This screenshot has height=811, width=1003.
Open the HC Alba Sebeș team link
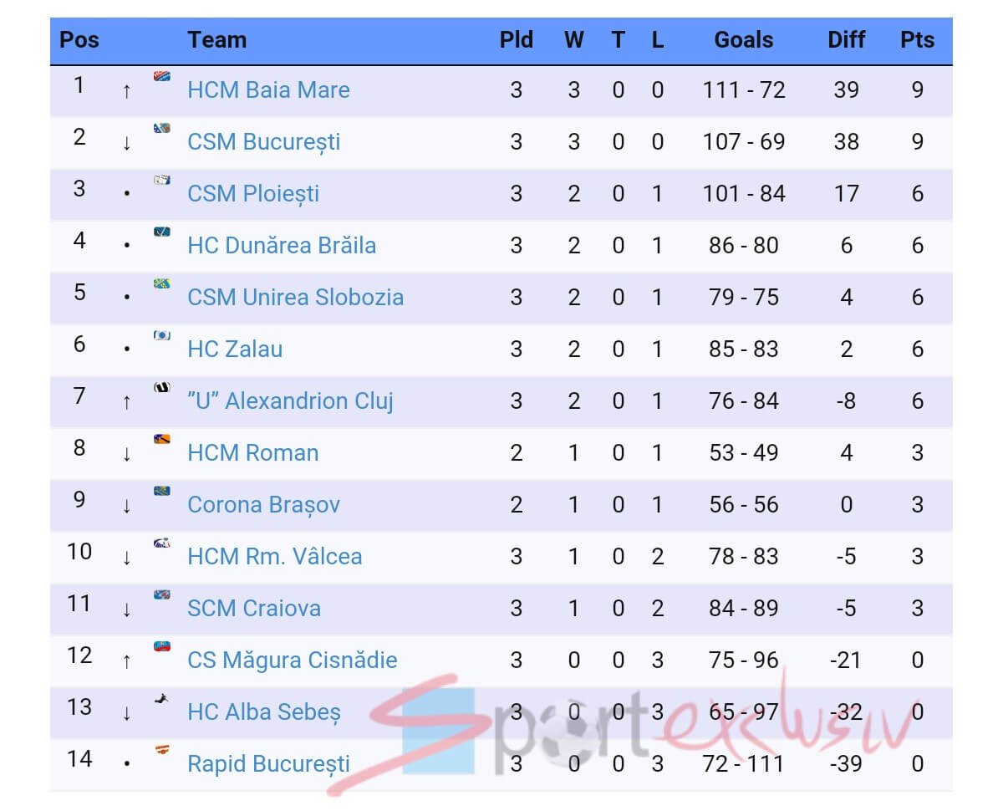click(264, 712)
